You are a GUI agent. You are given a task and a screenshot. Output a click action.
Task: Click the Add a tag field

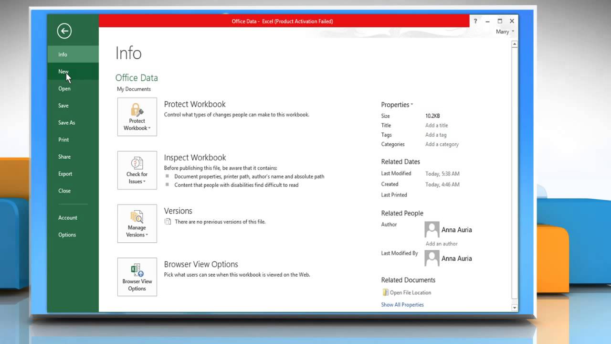(436, 135)
